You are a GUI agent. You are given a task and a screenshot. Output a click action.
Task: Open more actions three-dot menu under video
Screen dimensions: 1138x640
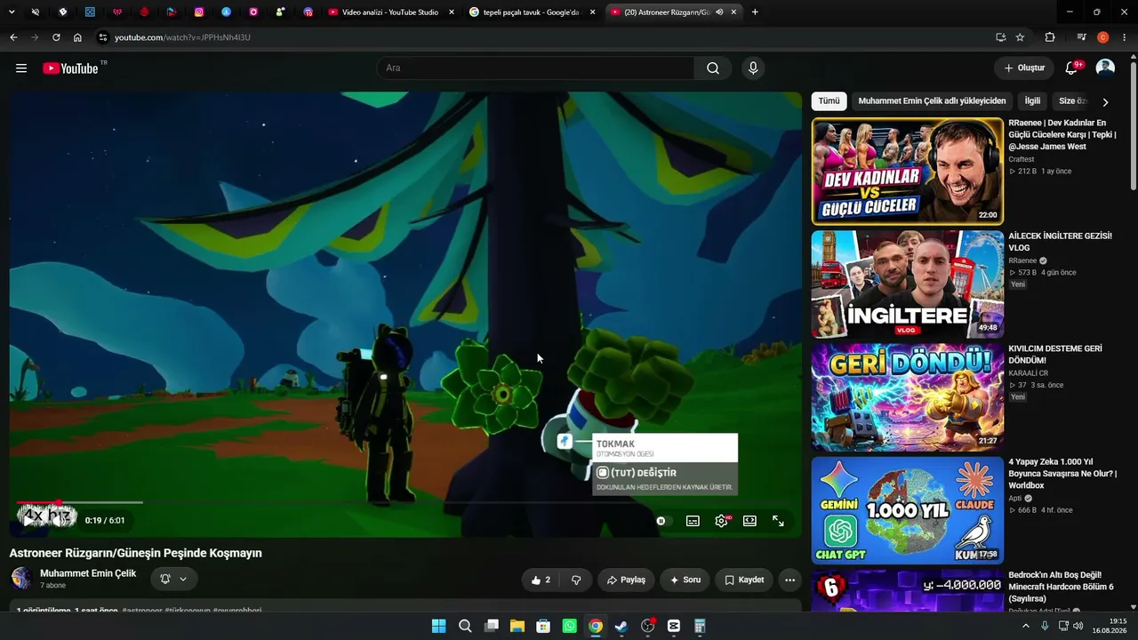point(789,580)
